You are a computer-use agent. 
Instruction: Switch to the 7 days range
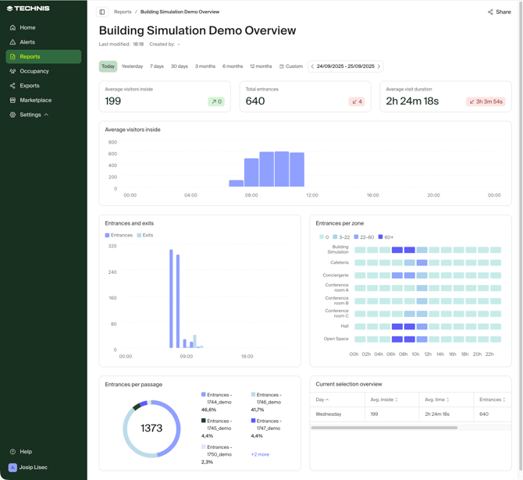(157, 66)
